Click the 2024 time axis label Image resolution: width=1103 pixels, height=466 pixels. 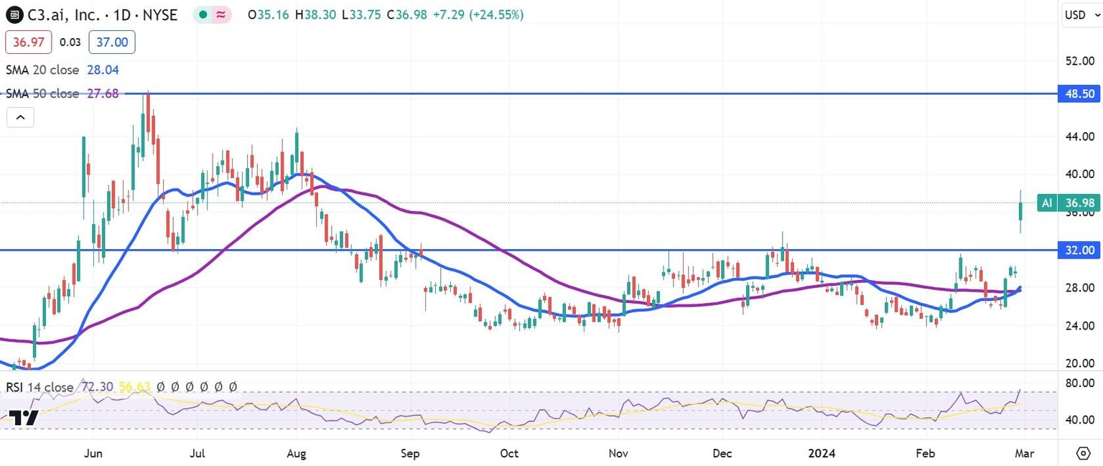pyautogui.click(x=821, y=453)
